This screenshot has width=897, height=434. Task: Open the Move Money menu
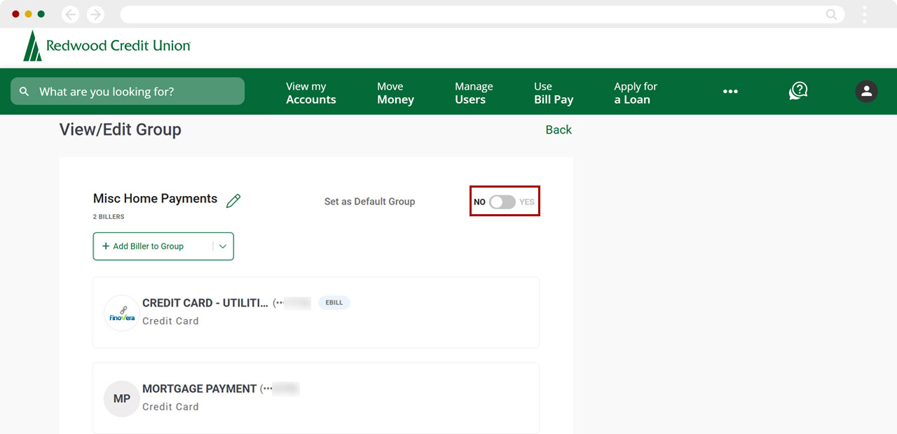click(395, 92)
